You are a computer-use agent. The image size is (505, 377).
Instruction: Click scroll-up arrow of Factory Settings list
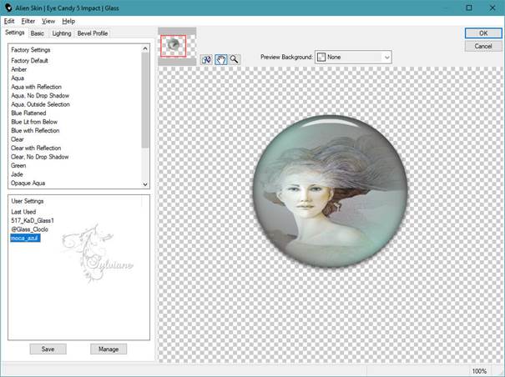coord(145,48)
